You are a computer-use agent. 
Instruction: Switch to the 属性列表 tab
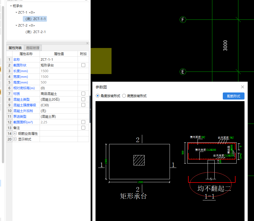coord(15,48)
